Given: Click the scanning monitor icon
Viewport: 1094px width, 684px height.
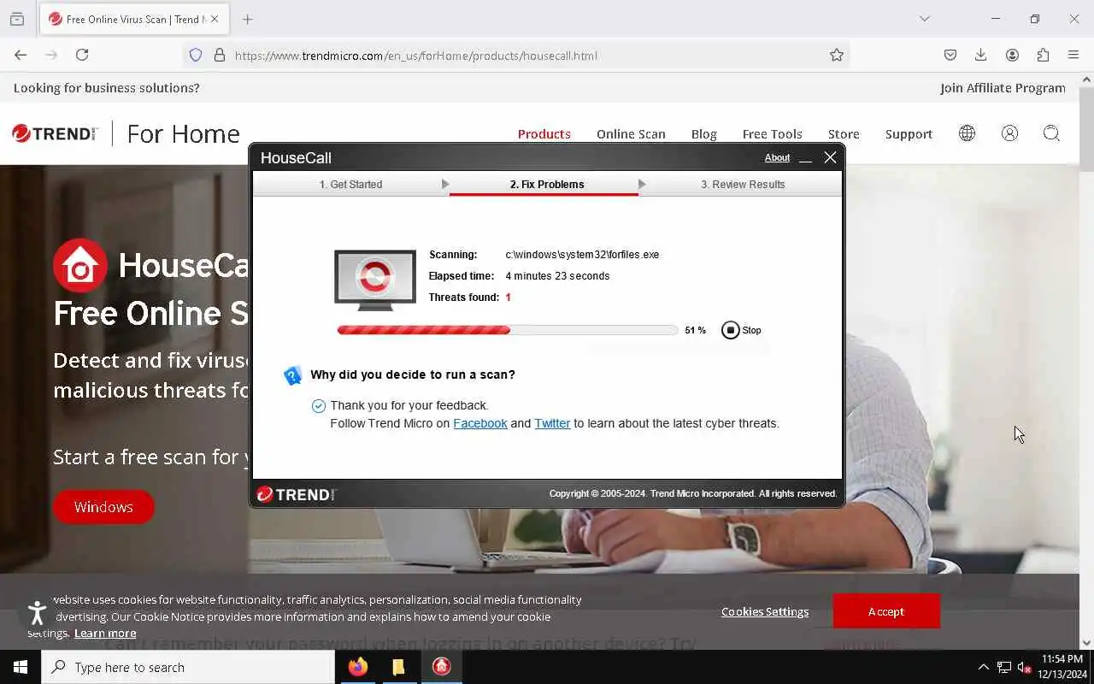Looking at the screenshot, I should click(x=375, y=280).
